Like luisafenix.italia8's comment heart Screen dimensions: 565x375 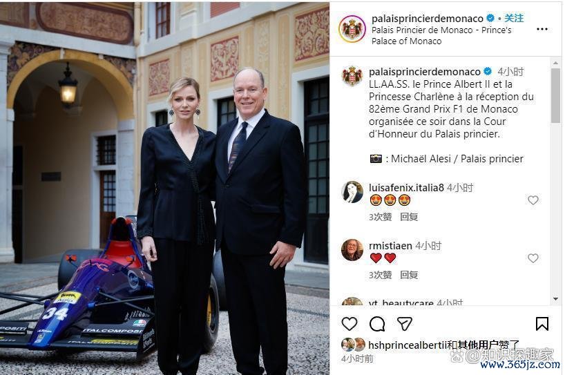click(533, 200)
